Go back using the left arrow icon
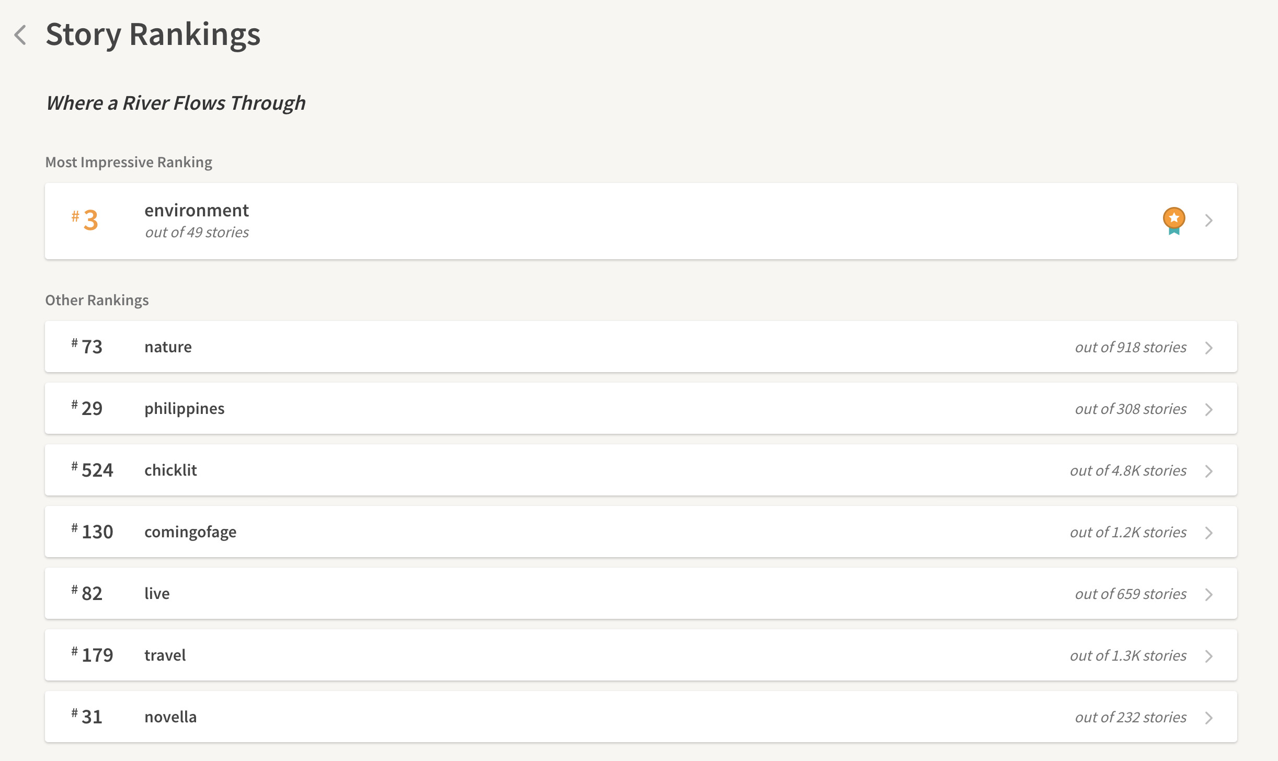The width and height of the screenshot is (1278, 761). 20,35
